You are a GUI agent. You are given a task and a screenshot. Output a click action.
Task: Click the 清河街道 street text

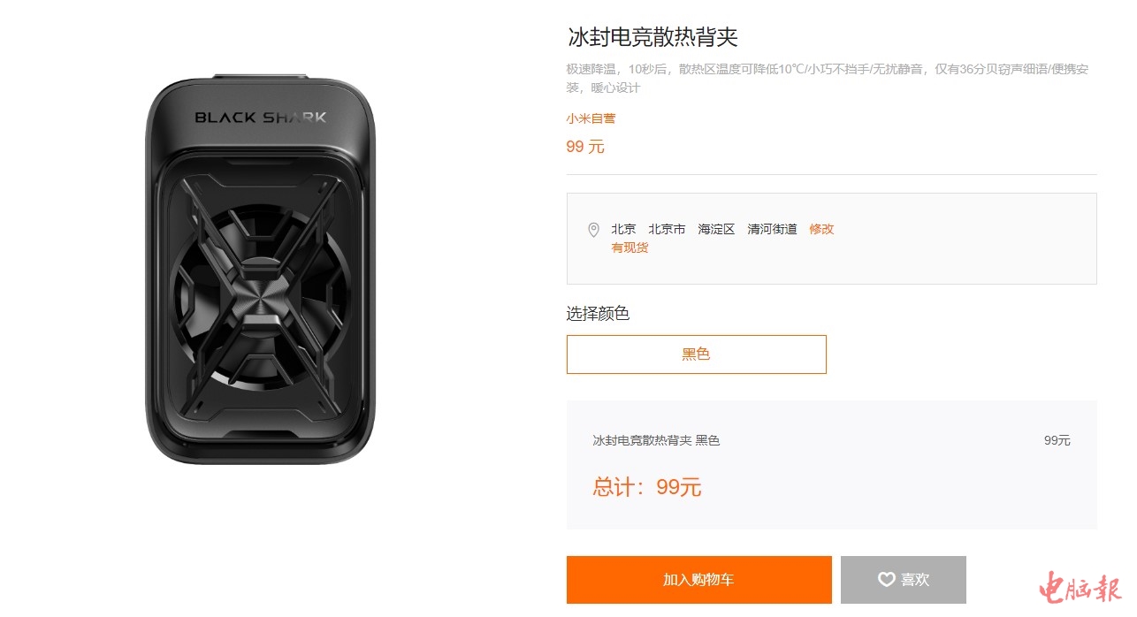772,229
